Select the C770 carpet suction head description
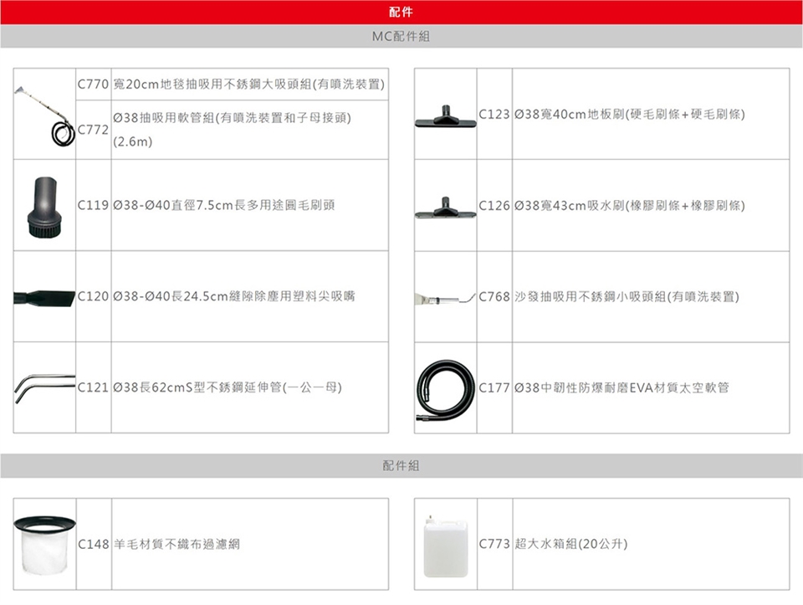803x605 pixels. click(248, 85)
